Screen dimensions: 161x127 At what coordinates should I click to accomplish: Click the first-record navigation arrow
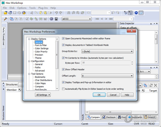pos(97,19)
